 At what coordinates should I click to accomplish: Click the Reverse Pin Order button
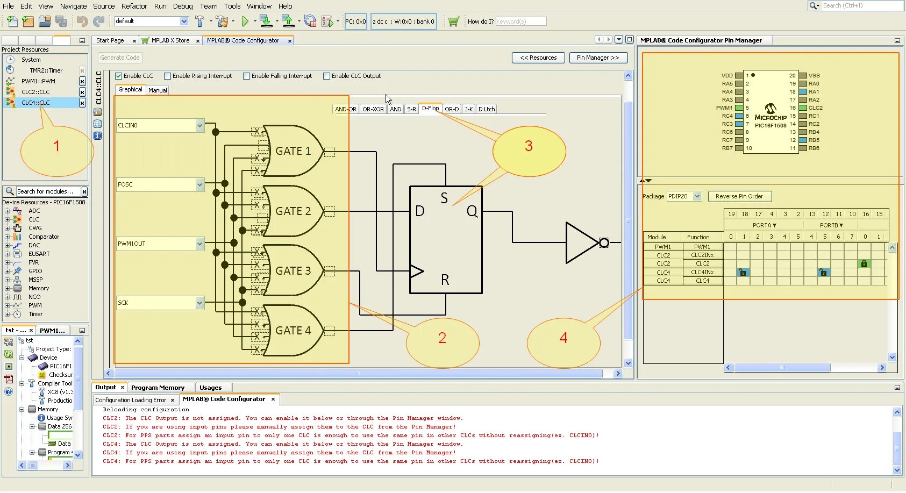tap(739, 196)
